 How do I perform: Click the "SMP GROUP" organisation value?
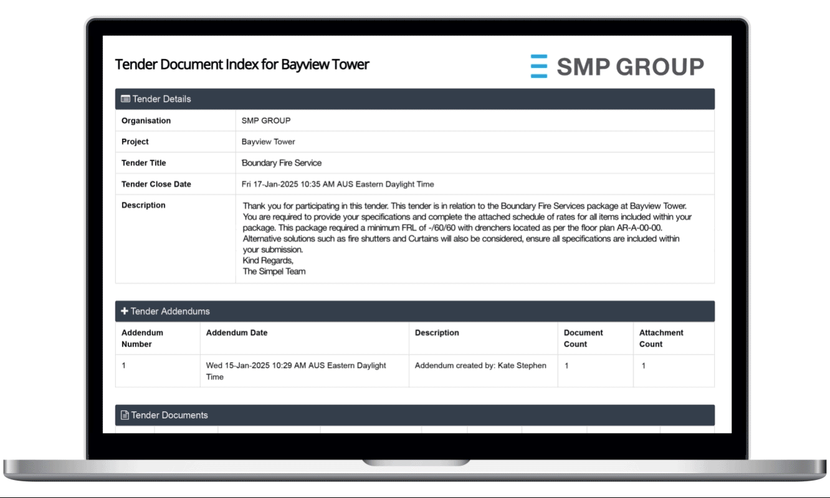[266, 121]
